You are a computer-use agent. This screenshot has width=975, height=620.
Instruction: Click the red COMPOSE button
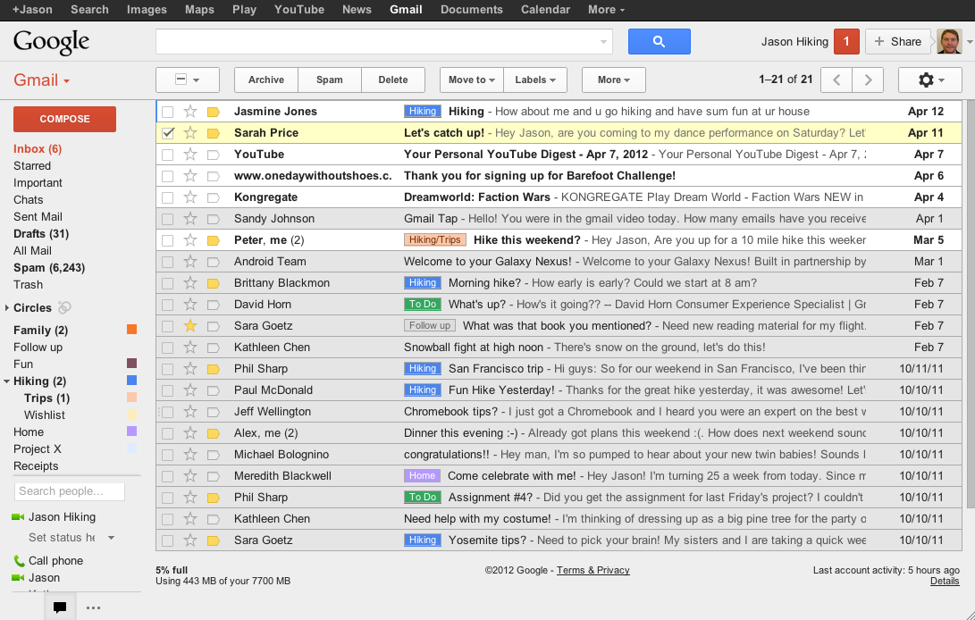(64, 119)
